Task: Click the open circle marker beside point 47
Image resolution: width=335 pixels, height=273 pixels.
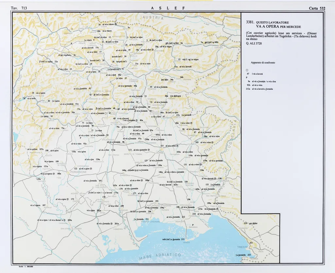Action: pos(106,113)
